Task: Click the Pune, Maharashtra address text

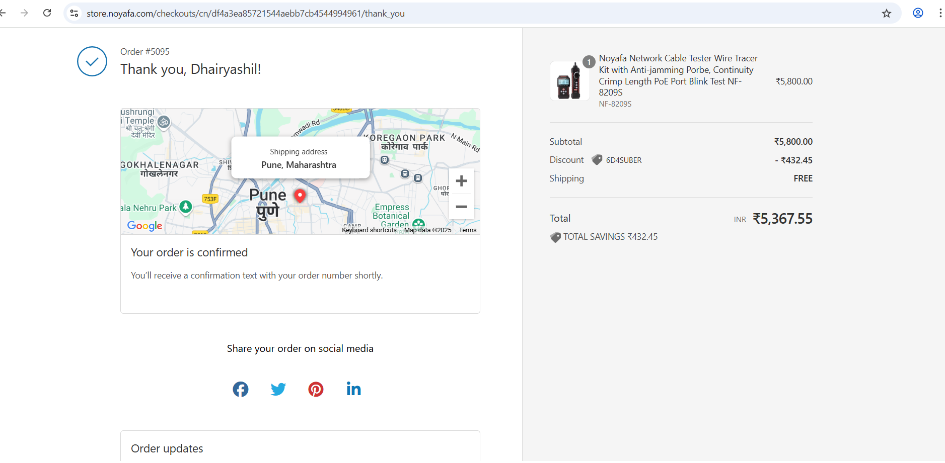Action: tap(299, 165)
